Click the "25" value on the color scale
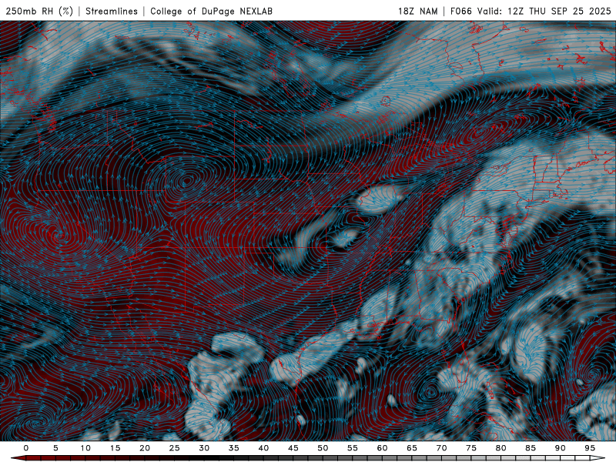 (x=175, y=448)
